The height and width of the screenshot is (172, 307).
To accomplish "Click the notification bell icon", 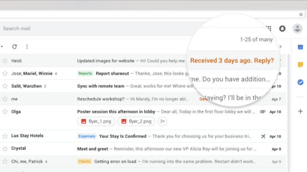I will tap(282, 28).
